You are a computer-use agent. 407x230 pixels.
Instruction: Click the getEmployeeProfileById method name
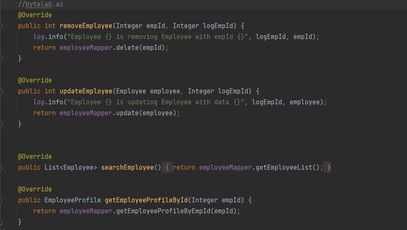click(146, 200)
